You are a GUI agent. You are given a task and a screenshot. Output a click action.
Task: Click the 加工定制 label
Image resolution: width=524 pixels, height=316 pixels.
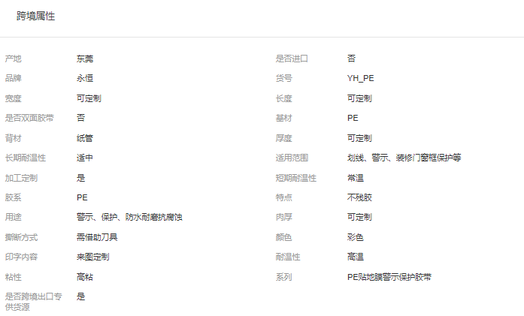pyautogui.click(x=21, y=178)
